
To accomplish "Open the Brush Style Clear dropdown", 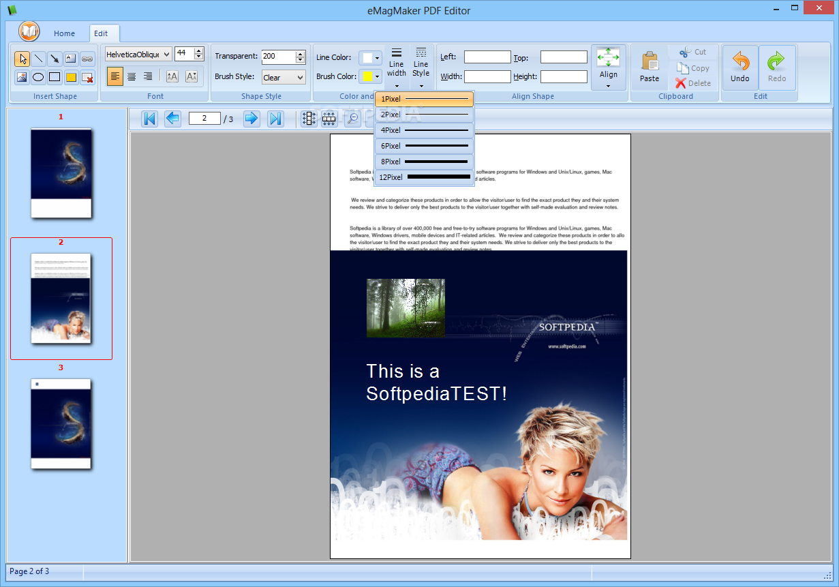I will tap(301, 77).
